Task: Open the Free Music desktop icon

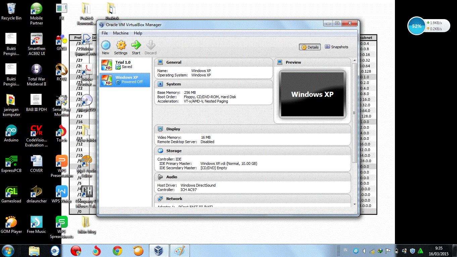Action: point(36,225)
